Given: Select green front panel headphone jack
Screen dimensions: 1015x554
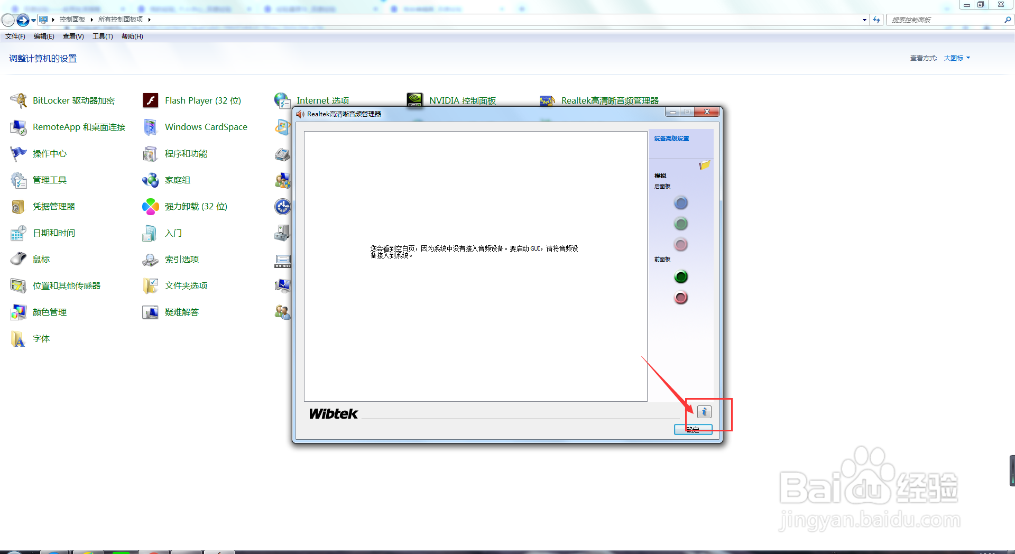Looking at the screenshot, I should [x=681, y=276].
